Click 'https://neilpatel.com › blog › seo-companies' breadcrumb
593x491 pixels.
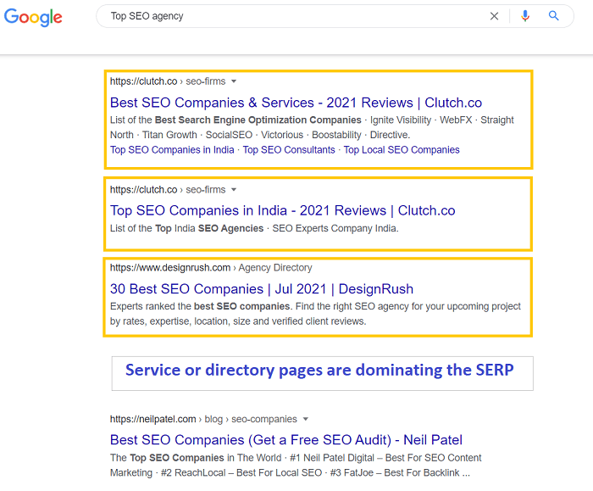point(203,419)
